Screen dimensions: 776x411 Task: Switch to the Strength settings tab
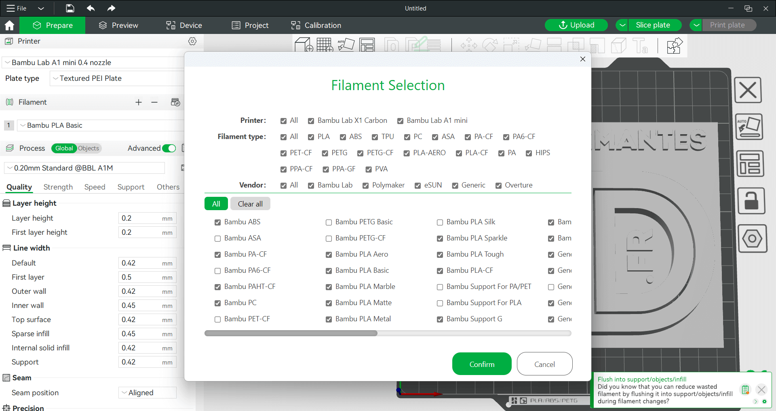tap(58, 187)
